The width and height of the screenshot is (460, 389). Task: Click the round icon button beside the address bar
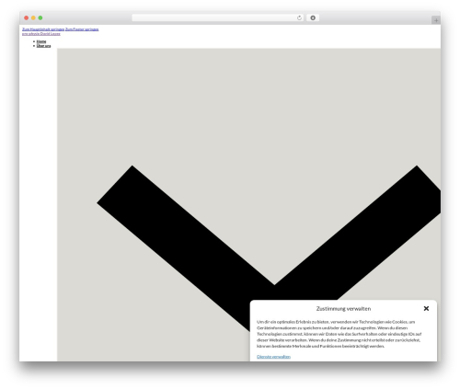(x=313, y=17)
